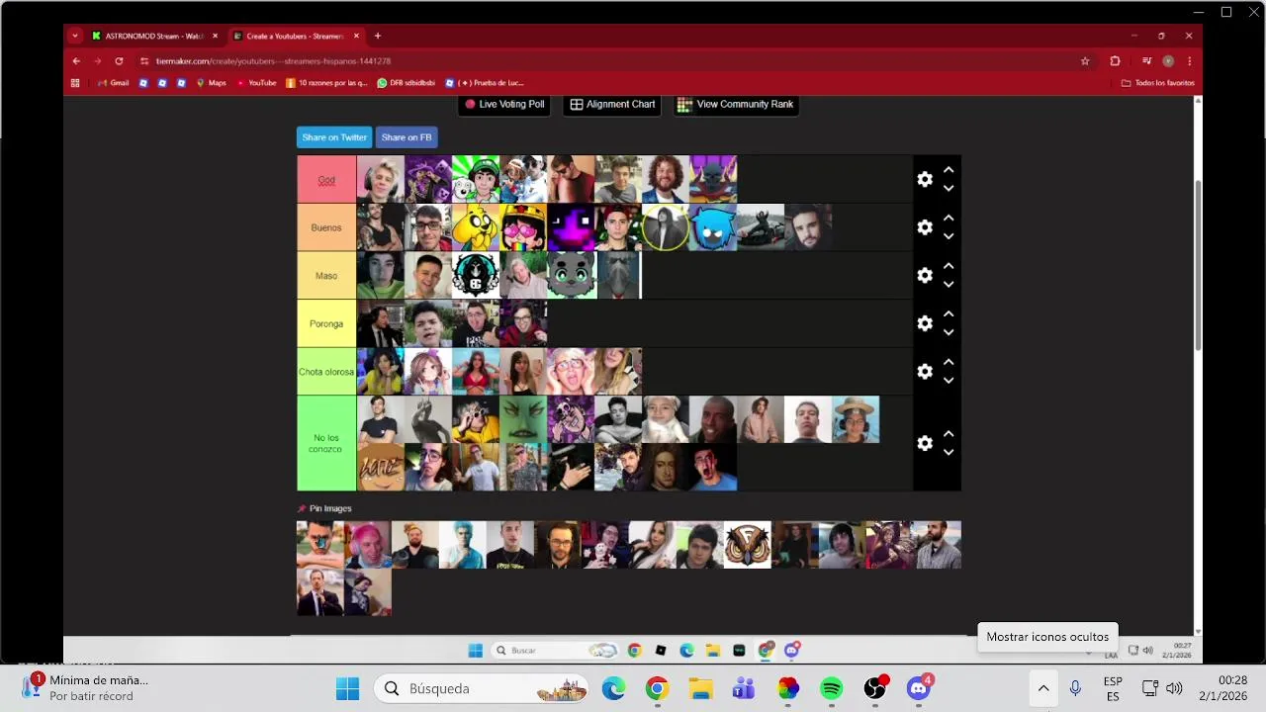The image size is (1266, 712).
Task: Select the Maso tier label
Action: [x=326, y=276]
